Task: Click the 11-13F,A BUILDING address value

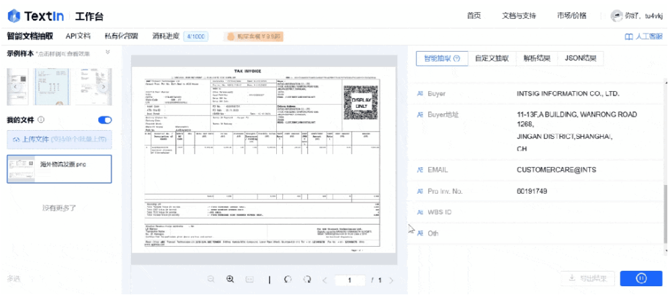Action: (577, 131)
